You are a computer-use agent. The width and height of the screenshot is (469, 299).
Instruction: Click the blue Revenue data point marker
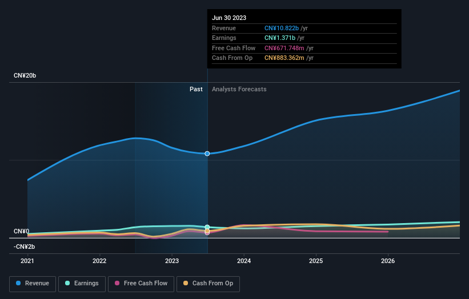207,153
